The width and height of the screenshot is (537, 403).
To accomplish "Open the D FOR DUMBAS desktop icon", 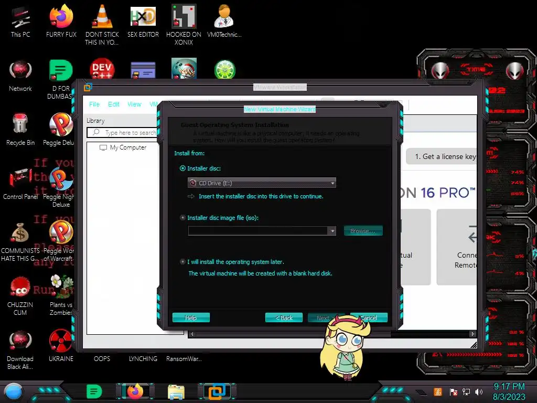I will tap(60, 79).
